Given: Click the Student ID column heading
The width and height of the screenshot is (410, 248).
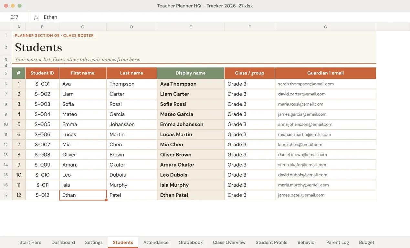Looking at the screenshot, I should (x=42, y=73).
